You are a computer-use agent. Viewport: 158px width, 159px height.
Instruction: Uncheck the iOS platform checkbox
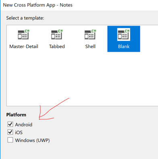[10, 132]
